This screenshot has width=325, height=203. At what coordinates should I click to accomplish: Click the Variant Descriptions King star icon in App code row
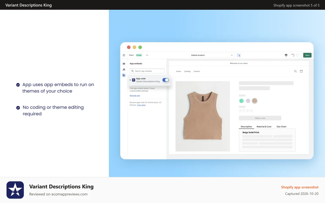[134, 80]
